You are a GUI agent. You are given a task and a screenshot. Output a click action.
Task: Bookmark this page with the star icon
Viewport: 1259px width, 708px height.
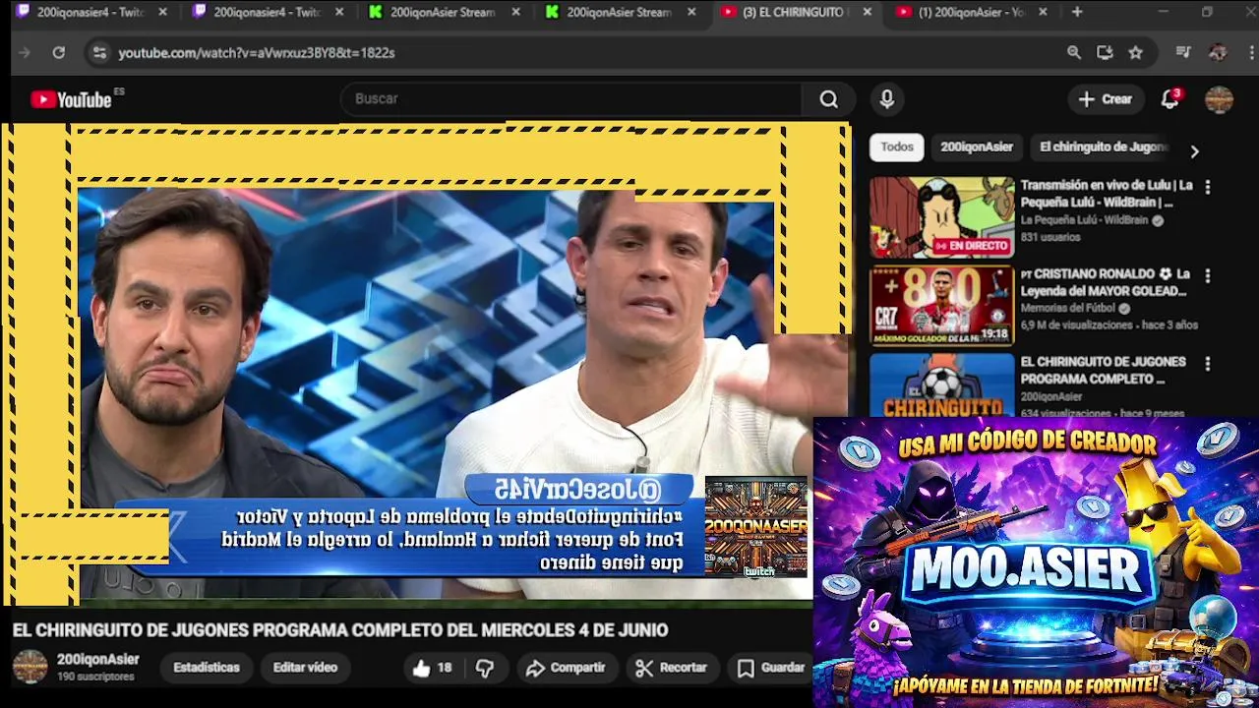[x=1136, y=53]
